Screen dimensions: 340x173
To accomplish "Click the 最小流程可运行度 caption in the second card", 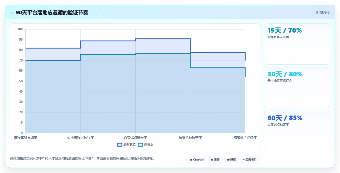I will 280,81.
